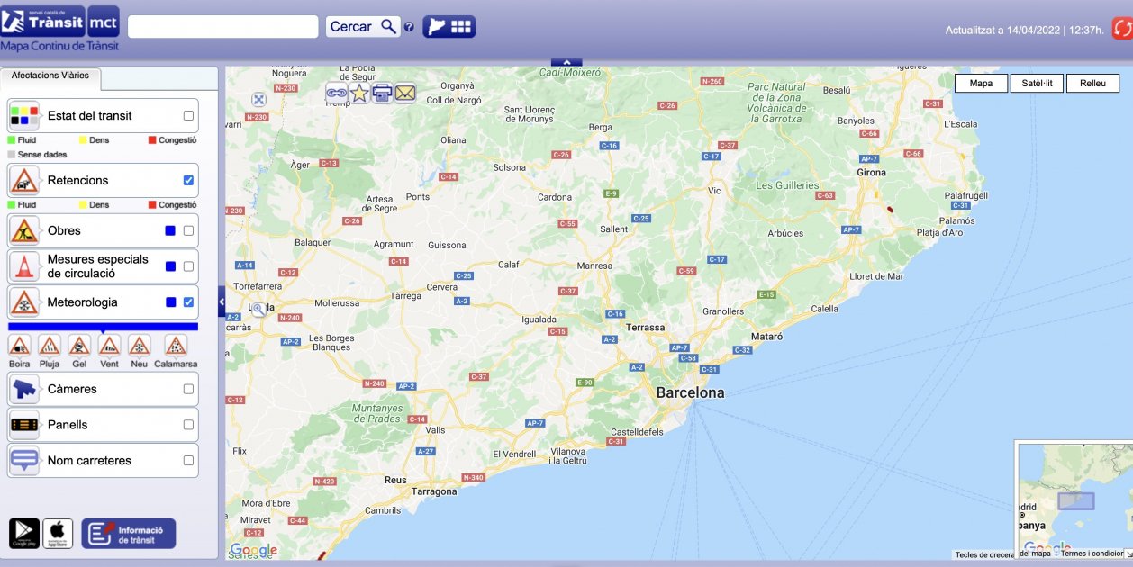Expand the top bar using the up-arrow handle

pos(566,62)
